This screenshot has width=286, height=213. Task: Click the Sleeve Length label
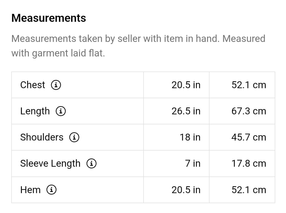click(x=50, y=164)
